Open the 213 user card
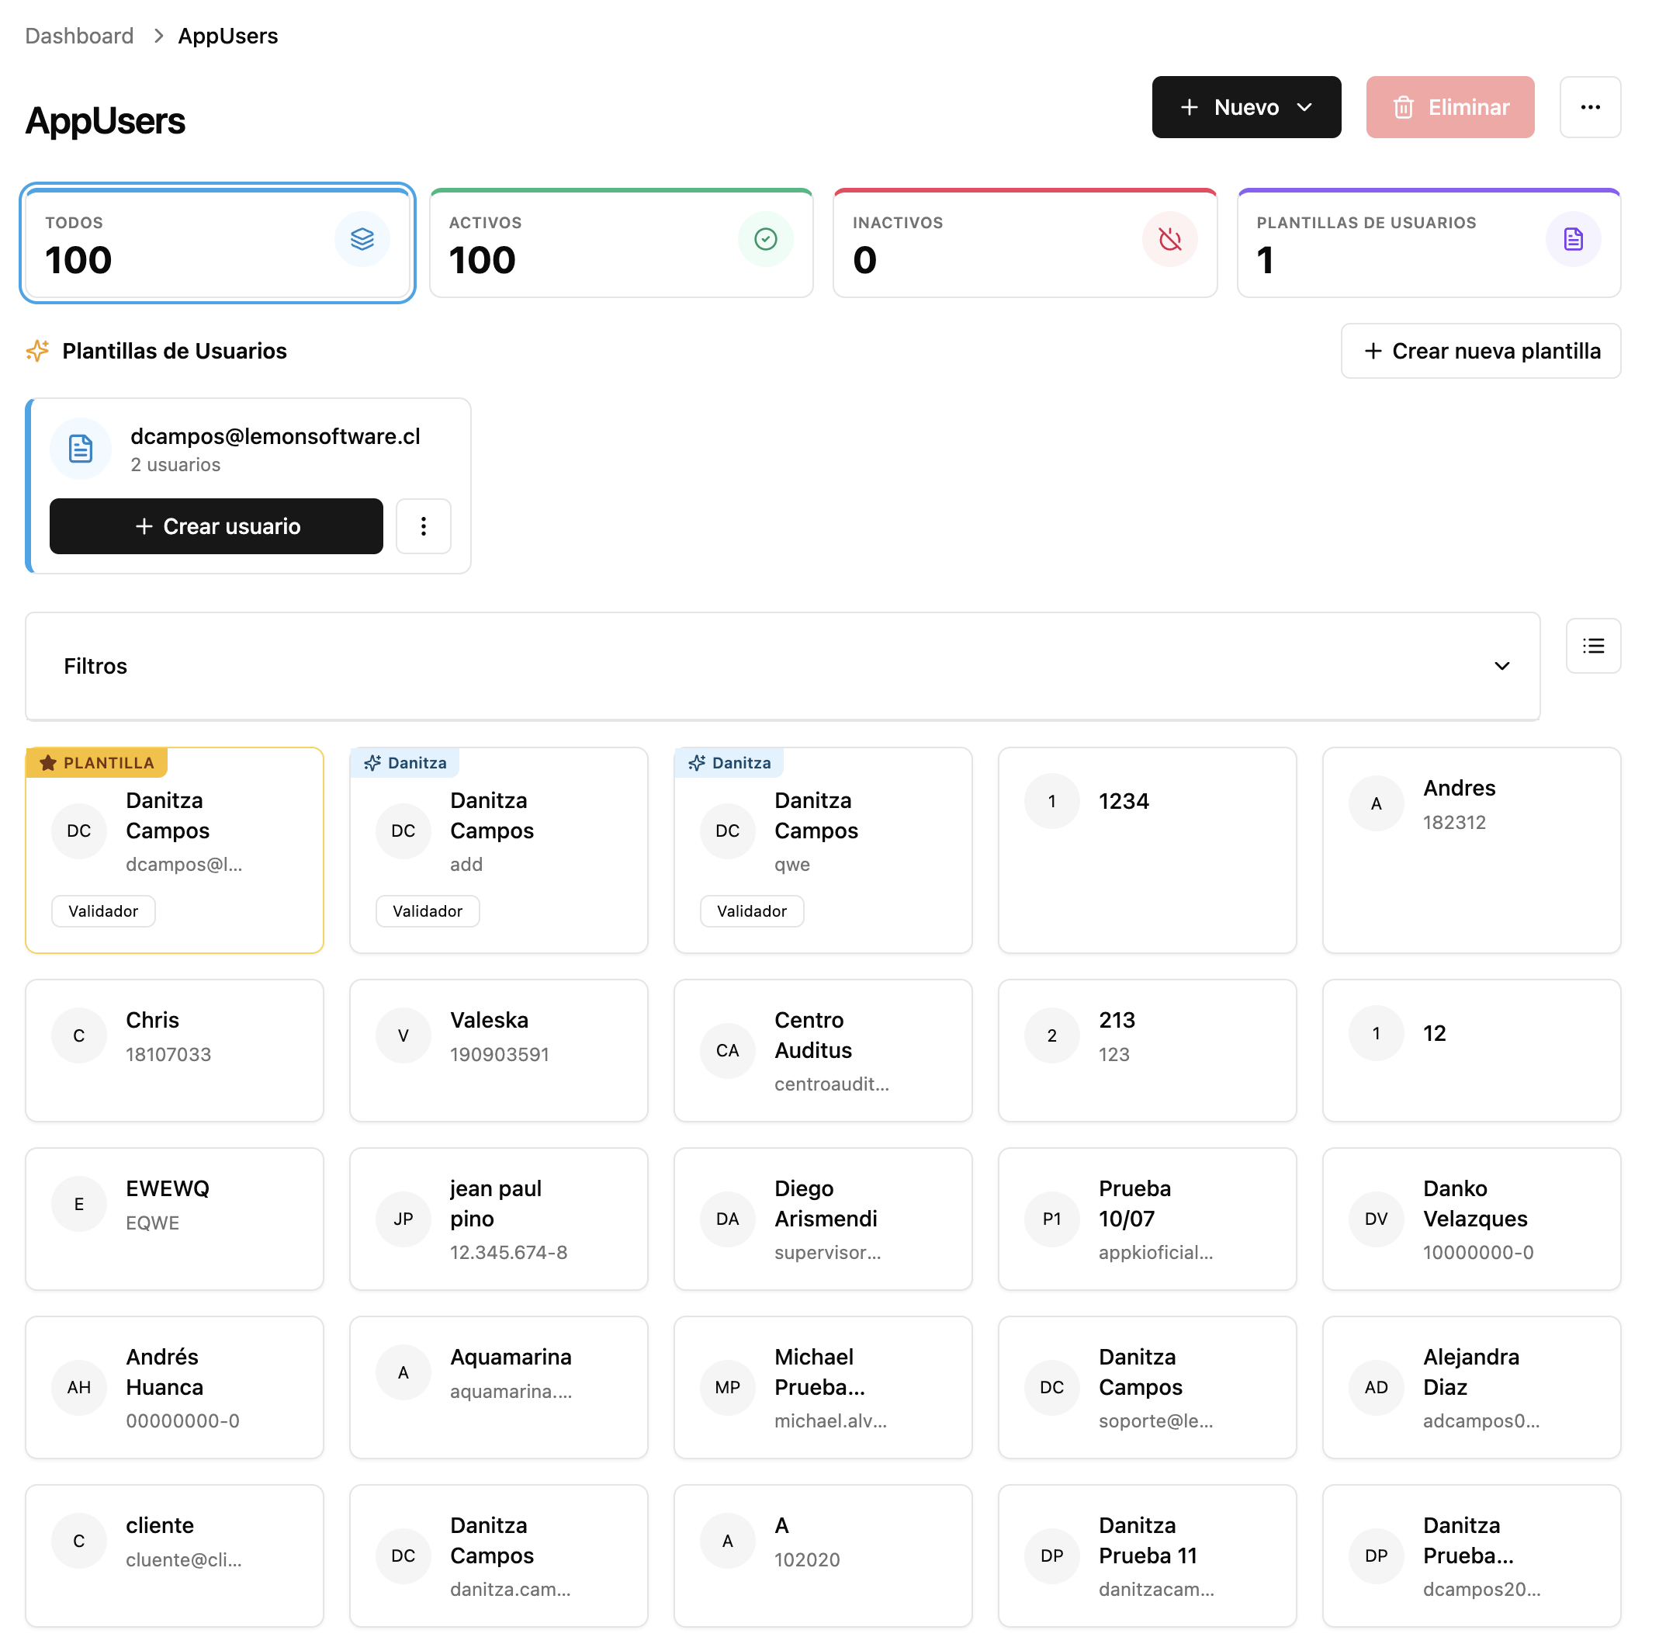 (x=1146, y=1049)
